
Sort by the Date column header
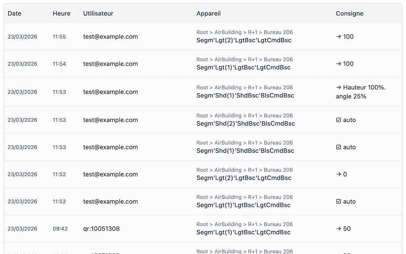click(14, 13)
